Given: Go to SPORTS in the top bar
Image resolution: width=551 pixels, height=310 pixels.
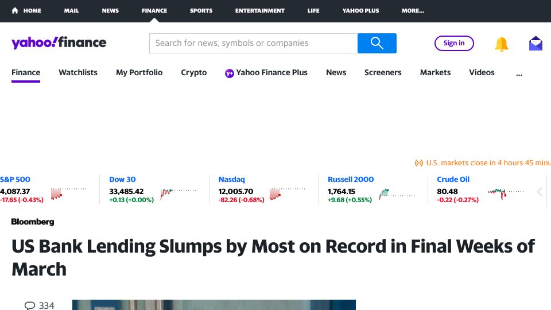Looking at the screenshot, I should (201, 10).
